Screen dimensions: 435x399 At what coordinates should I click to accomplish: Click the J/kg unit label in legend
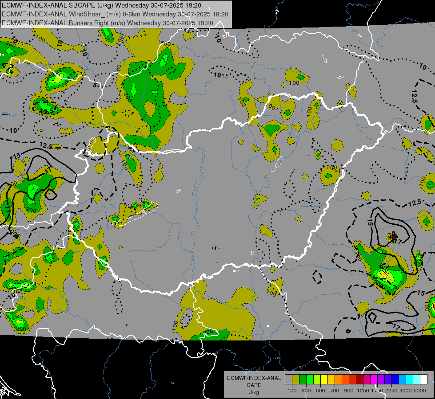click(x=254, y=392)
